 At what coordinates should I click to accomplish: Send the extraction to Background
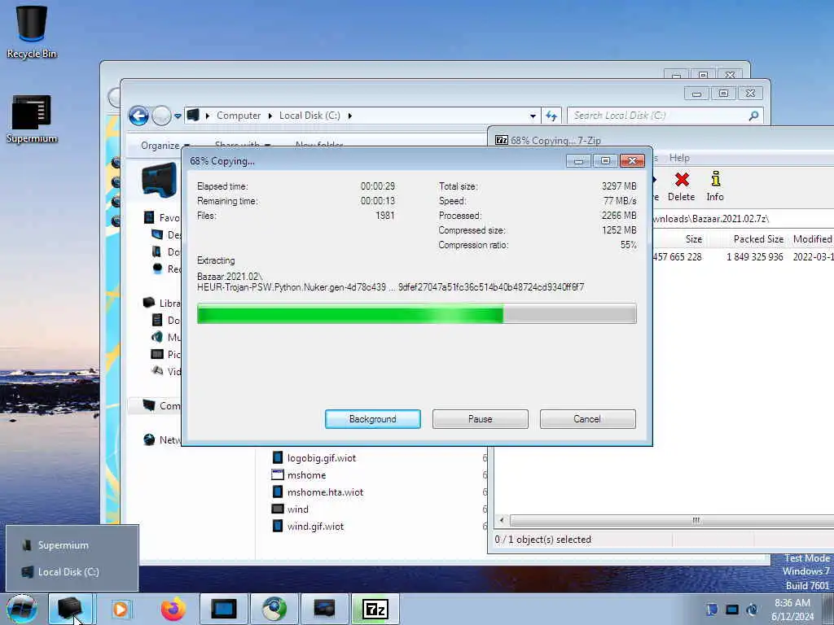coord(373,419)
